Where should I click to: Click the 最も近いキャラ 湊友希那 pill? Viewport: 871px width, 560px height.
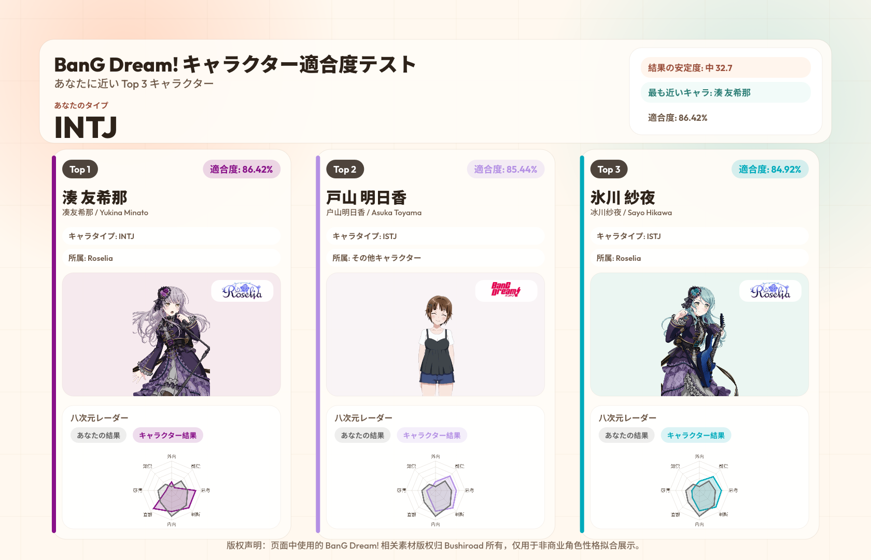tap(725, 93)
